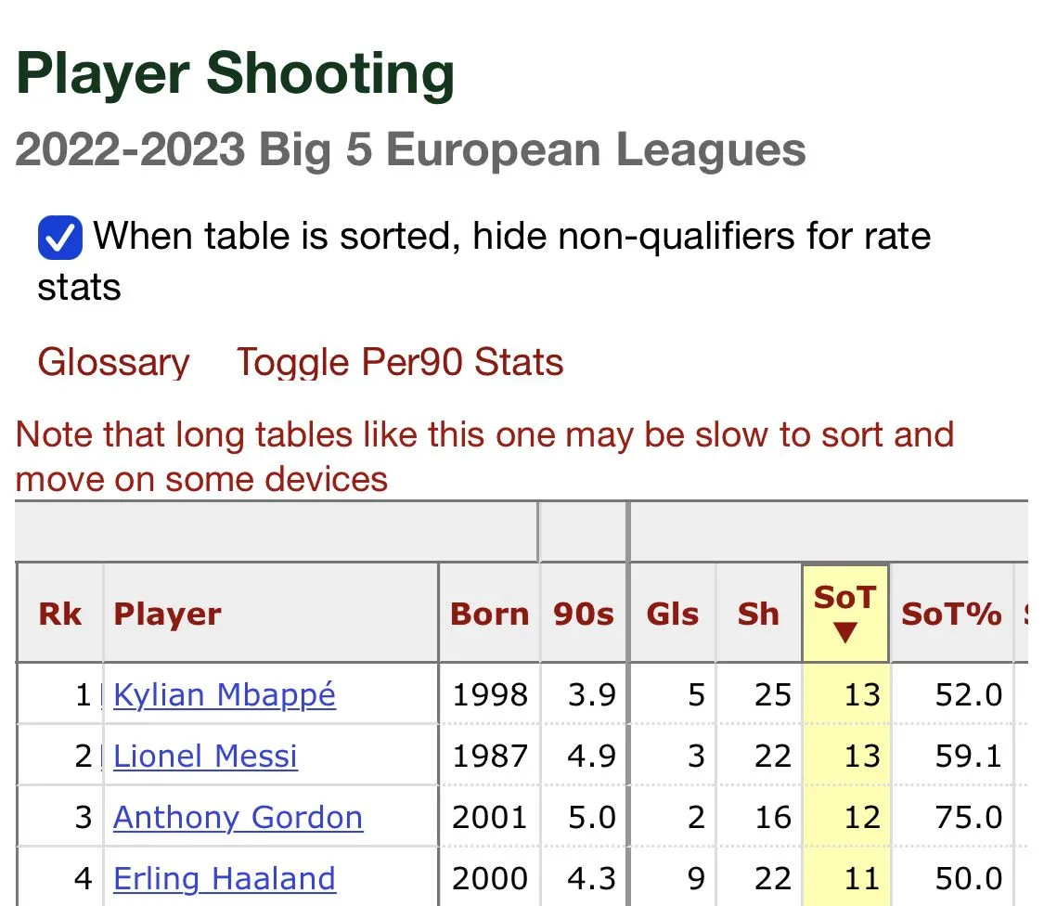The image size is (1044, 906).
Task: Sort by the 90s column header
Action: (584, 614)
